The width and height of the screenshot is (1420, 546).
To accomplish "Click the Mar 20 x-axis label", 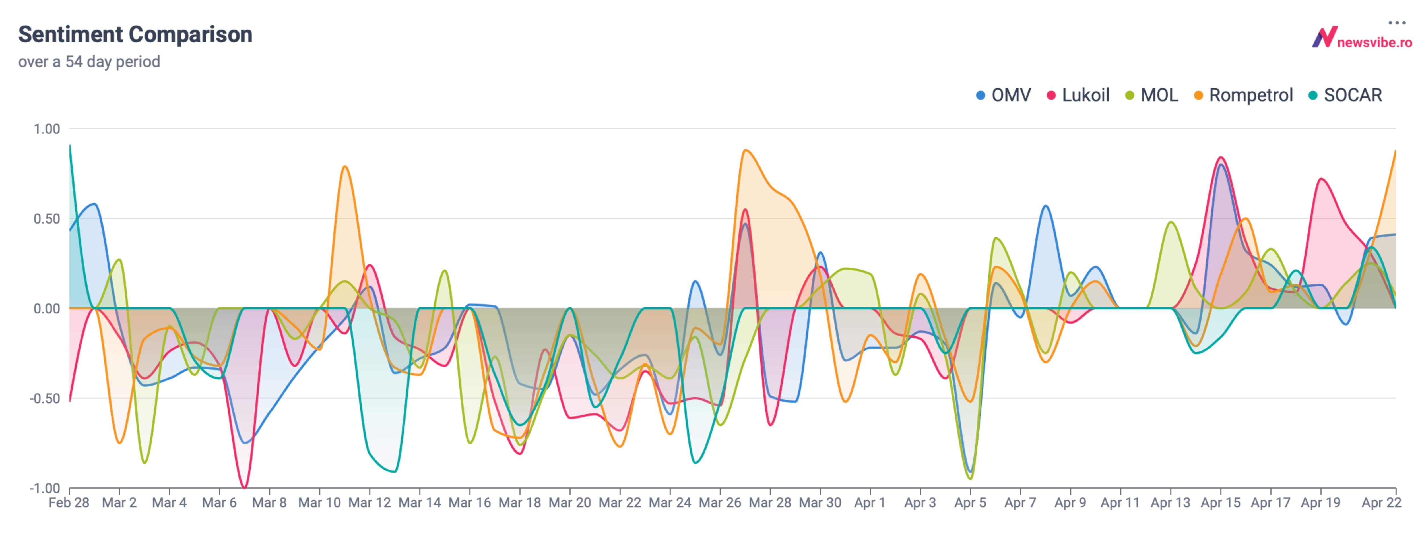I will pos(570,503).
